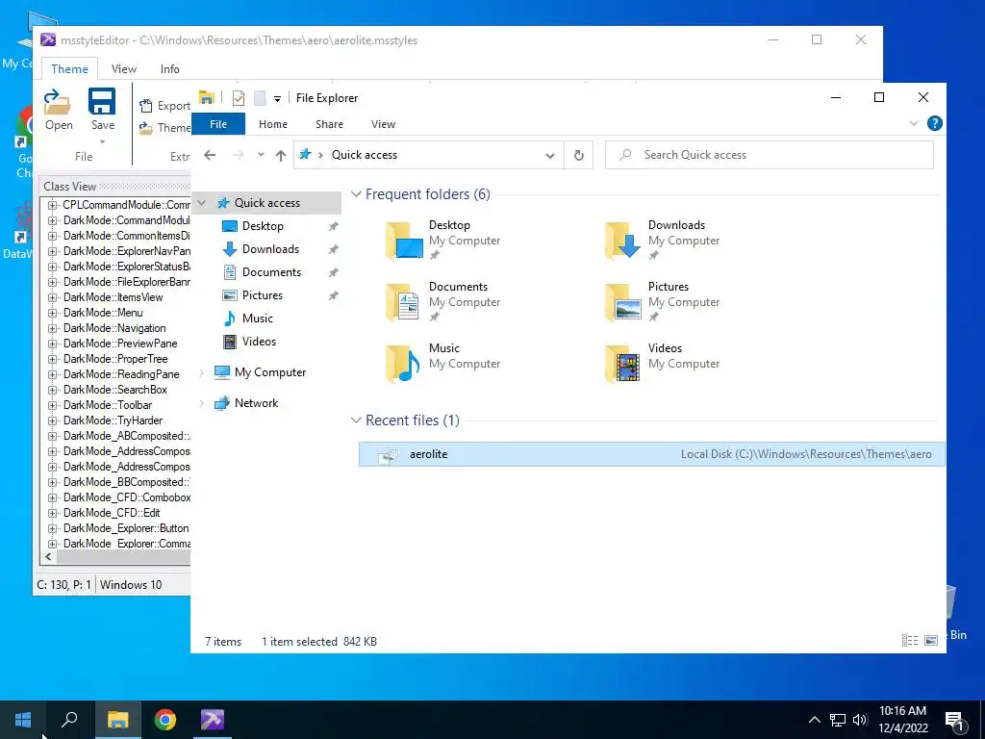985x739 pixels.
Task: Select the Videos frequent folder icon
Action: (622, 363)
